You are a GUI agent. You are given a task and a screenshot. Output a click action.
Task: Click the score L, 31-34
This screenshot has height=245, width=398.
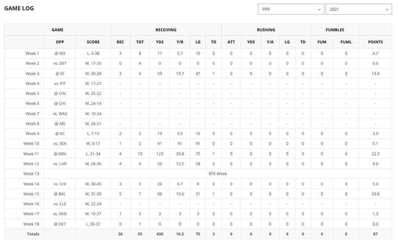[93, 154]
